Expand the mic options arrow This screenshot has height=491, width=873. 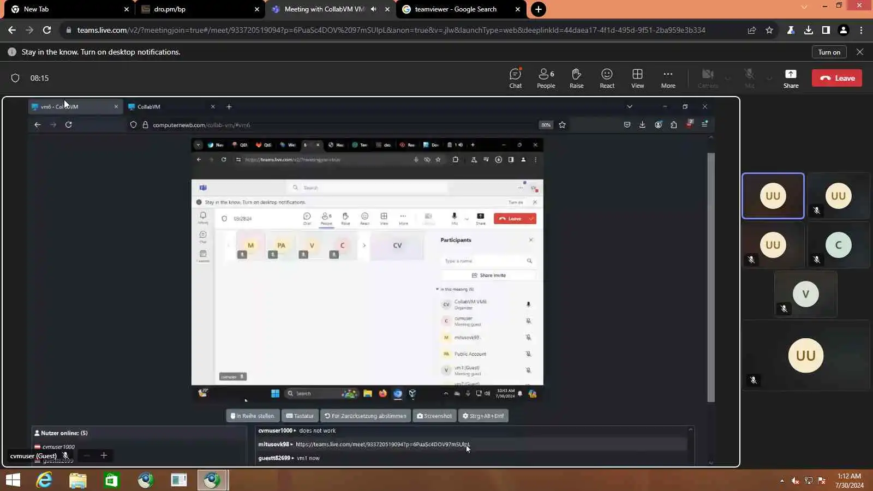point(769,78)
